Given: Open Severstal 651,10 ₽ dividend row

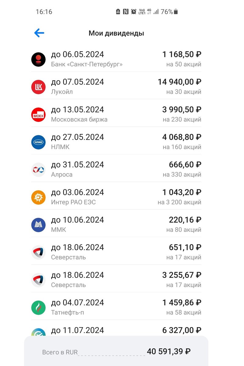Looking at the screenshot, I should point(116,252).
